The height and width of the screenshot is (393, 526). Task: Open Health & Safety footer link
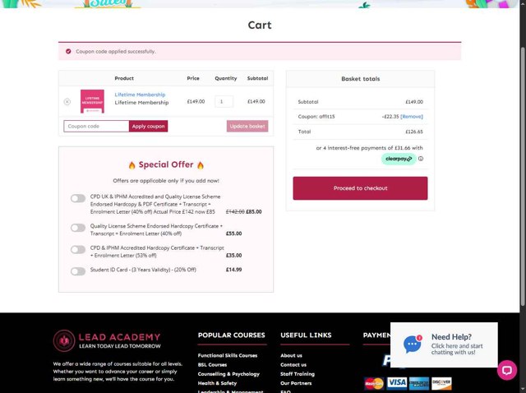click(x=217, y=383)
